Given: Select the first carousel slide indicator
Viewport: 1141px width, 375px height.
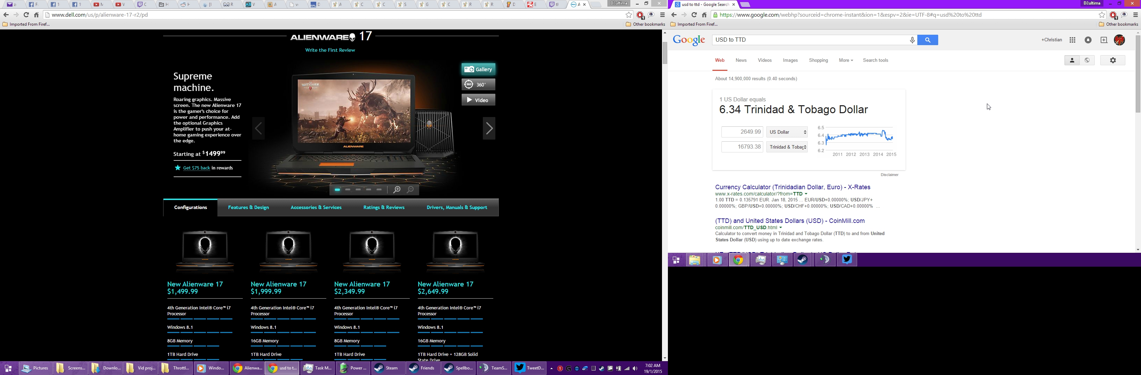Looking at the screenshot, I should point(337,190).
